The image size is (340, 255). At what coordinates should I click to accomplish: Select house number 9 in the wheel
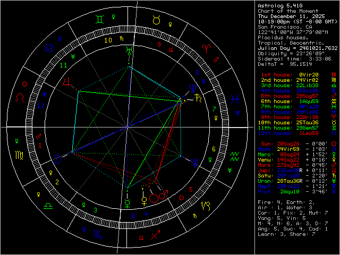(159, 45)
